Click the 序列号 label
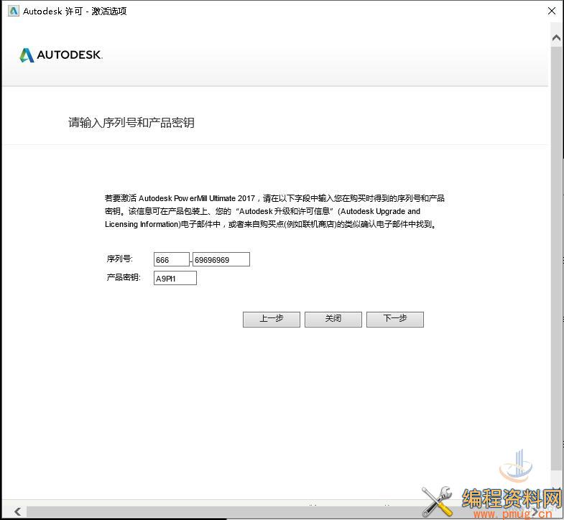Image resolution: width=564 pixels, height=520 pixels. (x=120, y=259)
